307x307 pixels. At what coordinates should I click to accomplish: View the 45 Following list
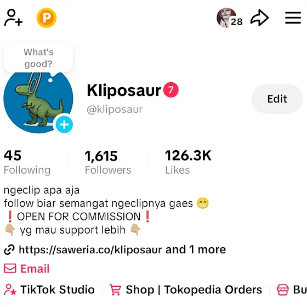pos(27,162)
